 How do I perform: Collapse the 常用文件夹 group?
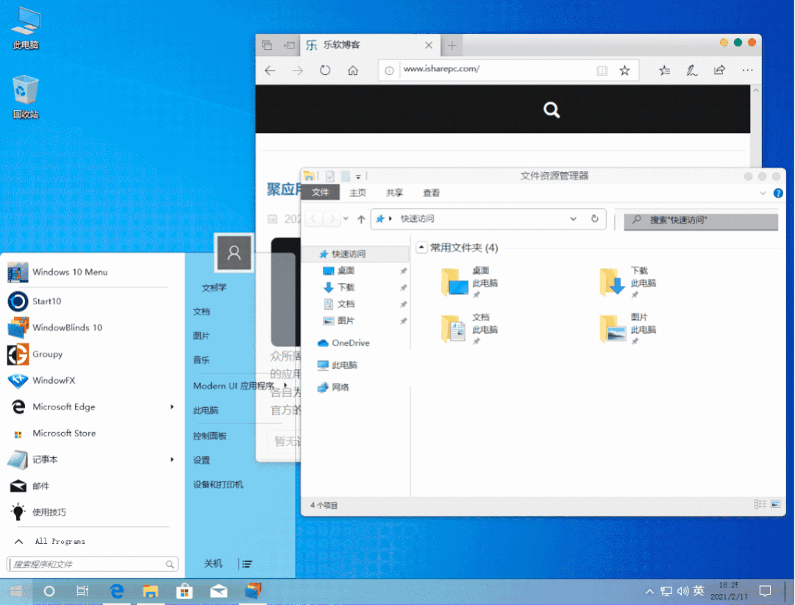(421, 247)
